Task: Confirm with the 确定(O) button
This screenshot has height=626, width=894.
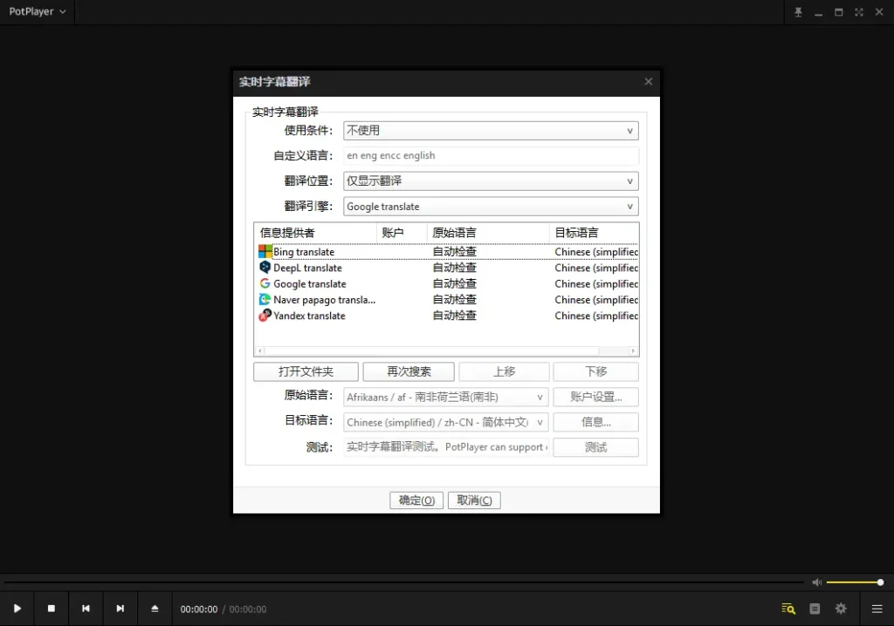Action: point(416,500)
